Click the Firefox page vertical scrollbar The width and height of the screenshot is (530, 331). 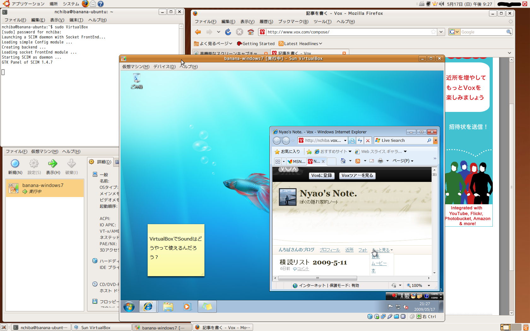coord(511,186)
